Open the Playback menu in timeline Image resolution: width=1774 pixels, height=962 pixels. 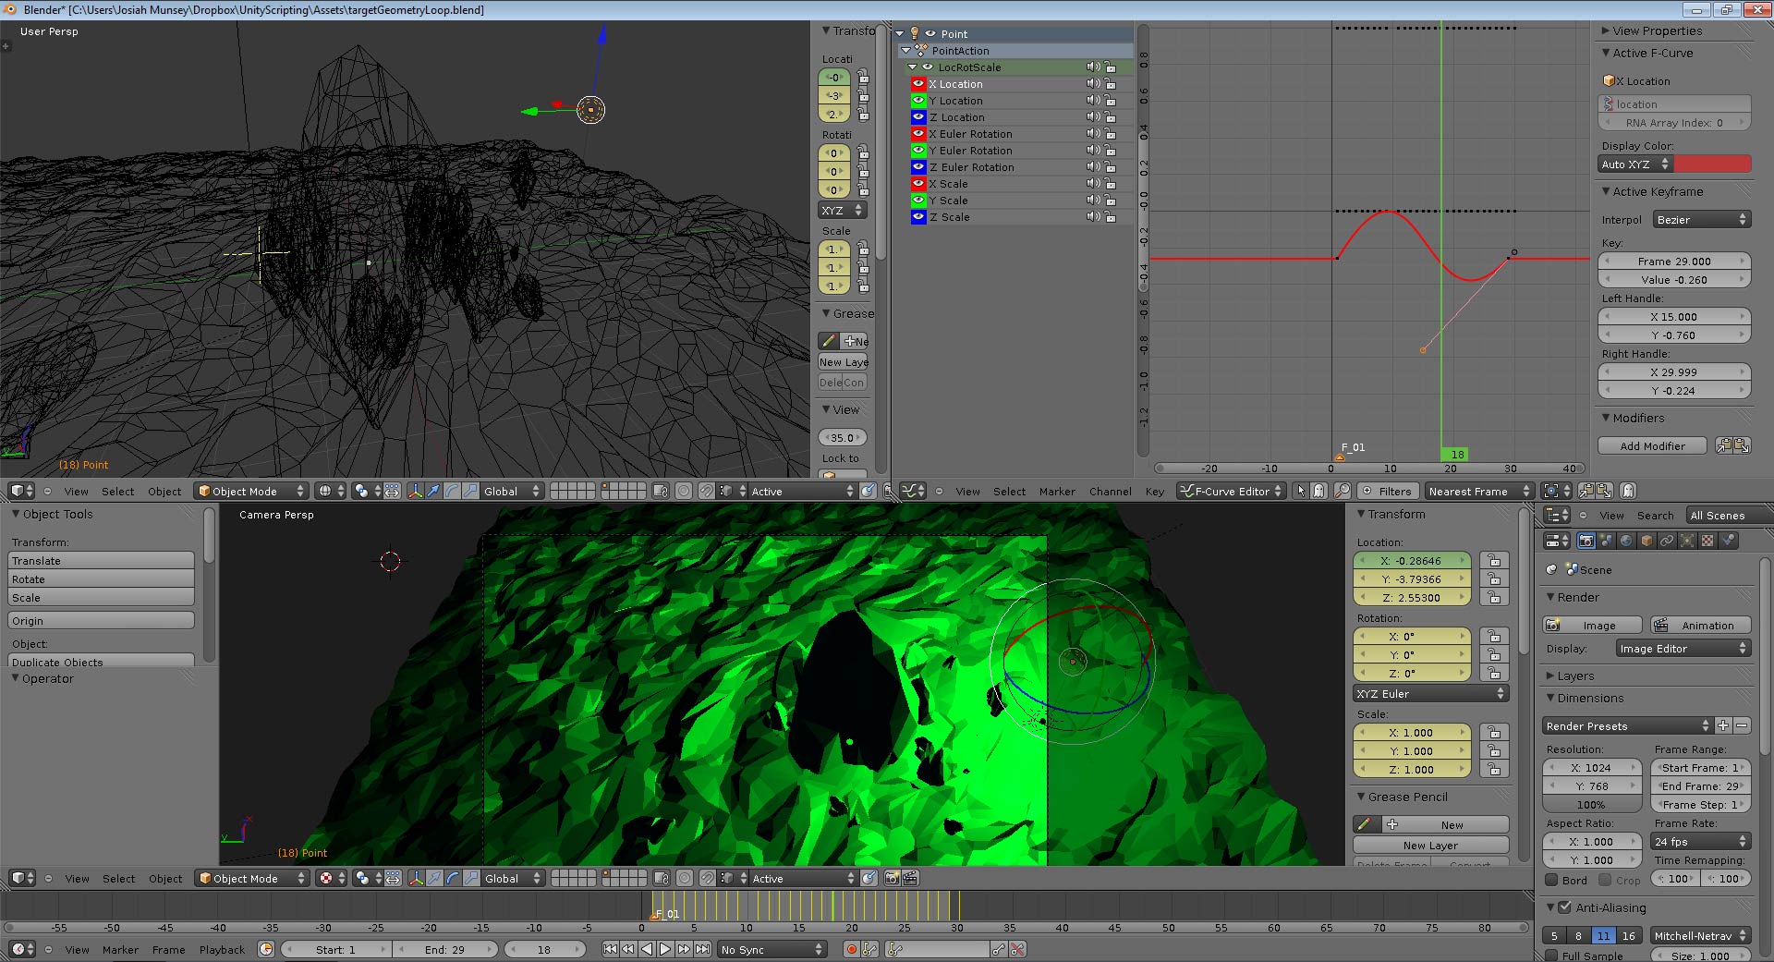[x=222, y=950]
